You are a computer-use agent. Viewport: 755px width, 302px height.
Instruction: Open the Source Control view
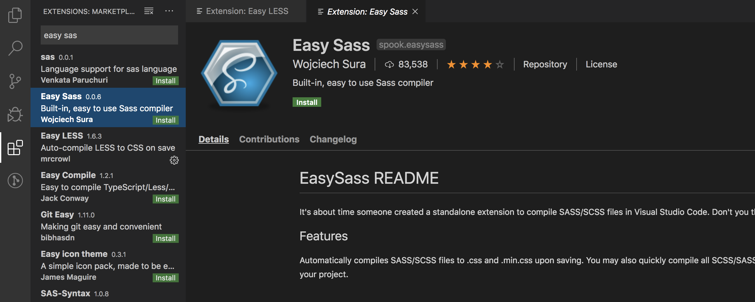15,81
